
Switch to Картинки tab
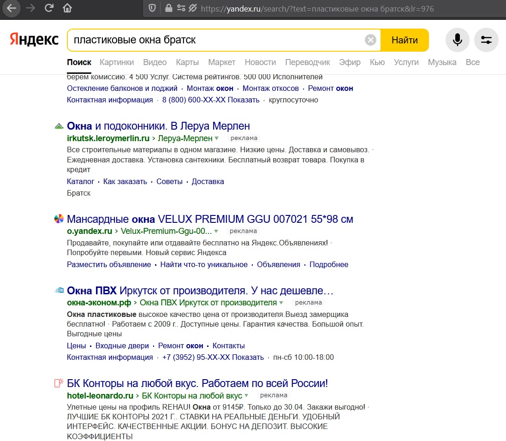coord(117,62)
